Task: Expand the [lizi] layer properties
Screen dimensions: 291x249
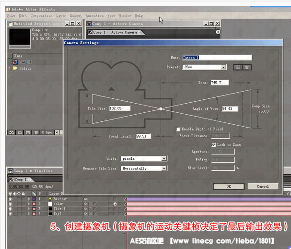Action: [x=29, y=209]
